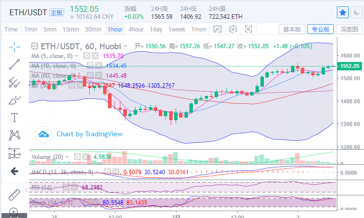Select 5min interval

click(x=50, y=30)
